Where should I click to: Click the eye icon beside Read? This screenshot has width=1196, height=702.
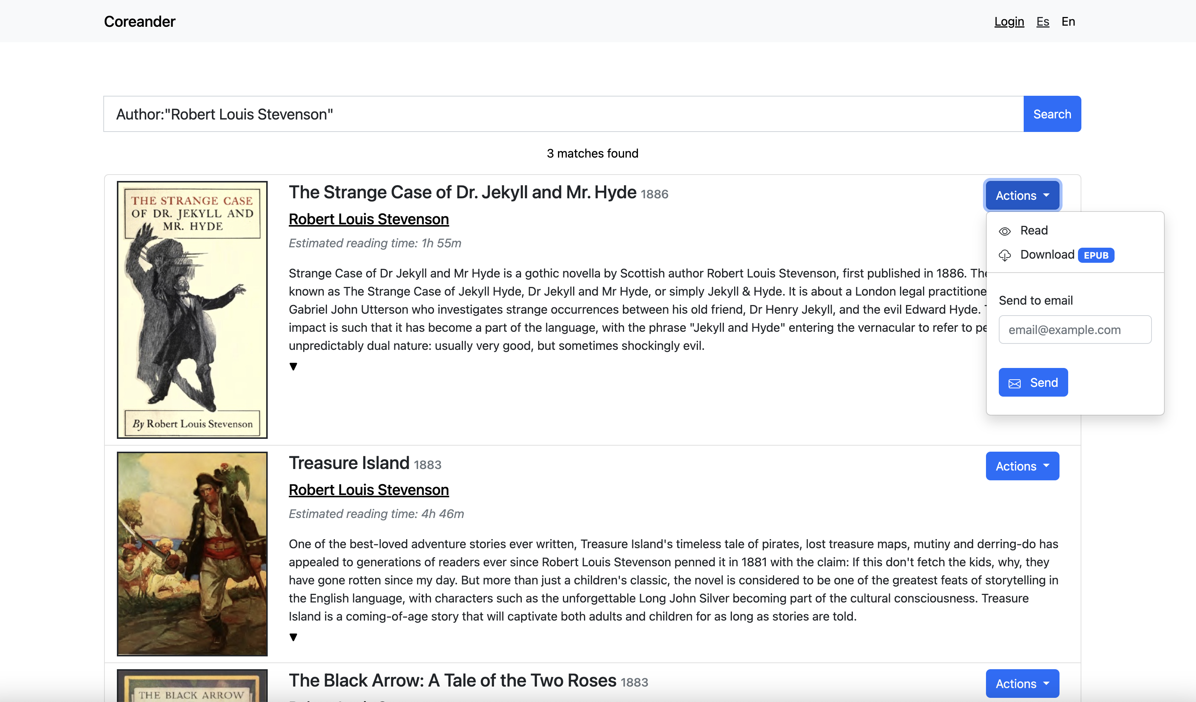(1005, 231)
